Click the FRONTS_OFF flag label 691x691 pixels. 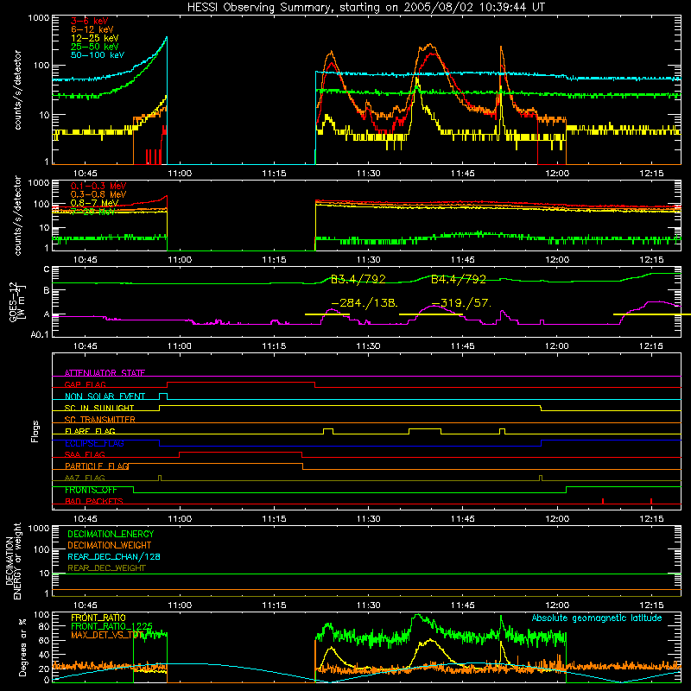point(92,490)
